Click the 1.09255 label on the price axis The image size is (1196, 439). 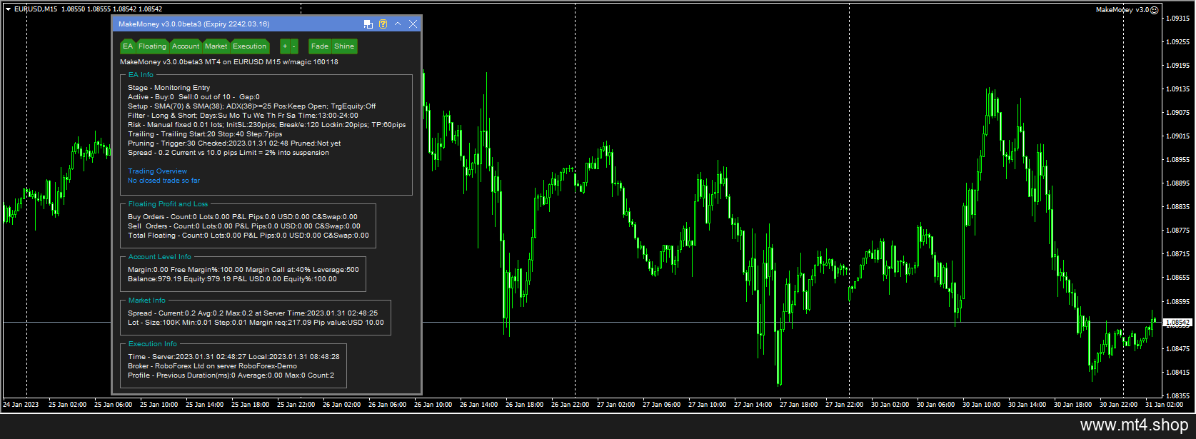(x=1177, y=41)
